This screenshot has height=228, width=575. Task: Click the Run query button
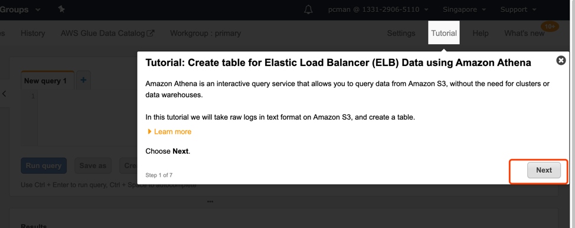44,166
